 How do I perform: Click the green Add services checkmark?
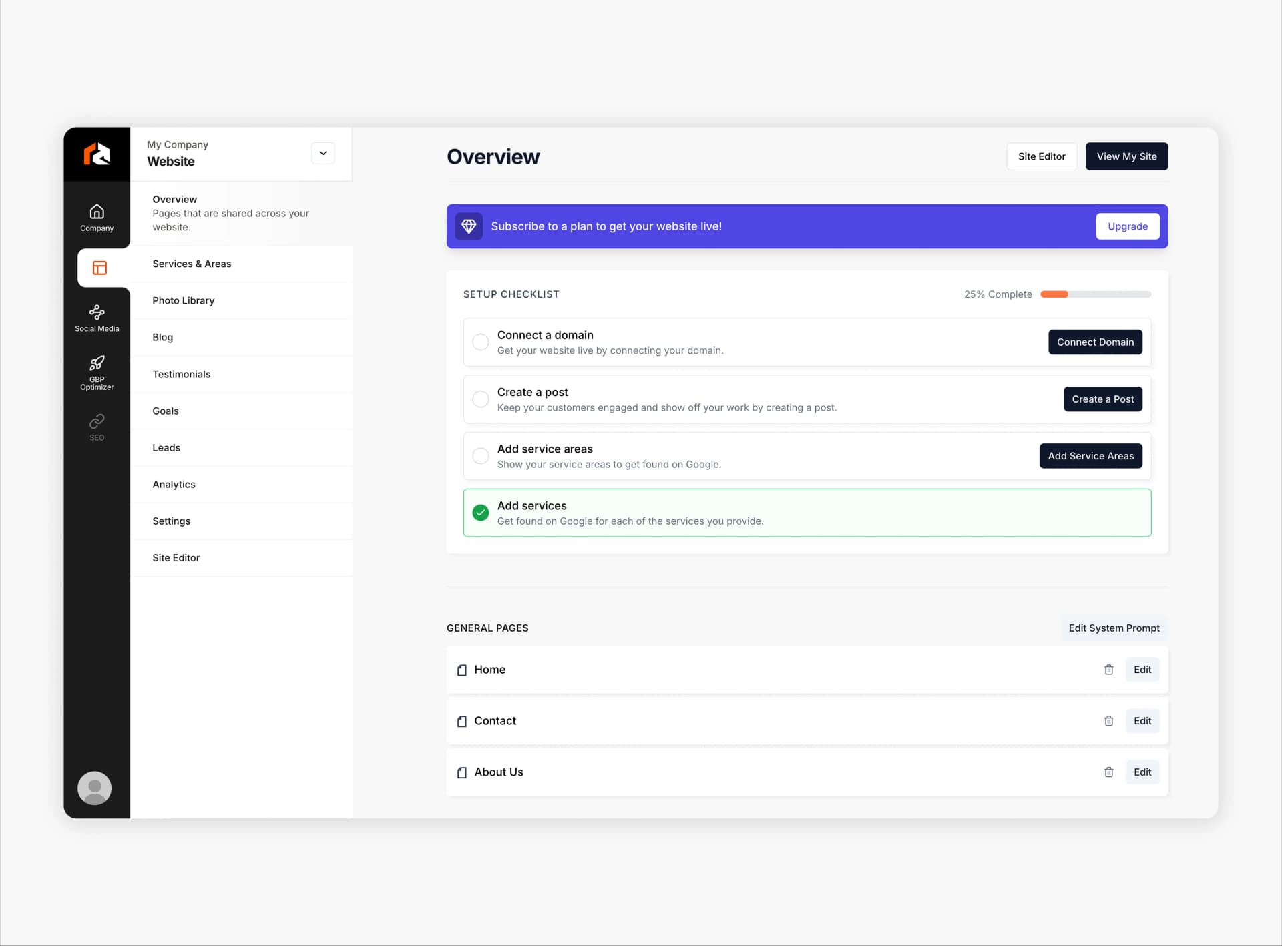click(481, 513)
